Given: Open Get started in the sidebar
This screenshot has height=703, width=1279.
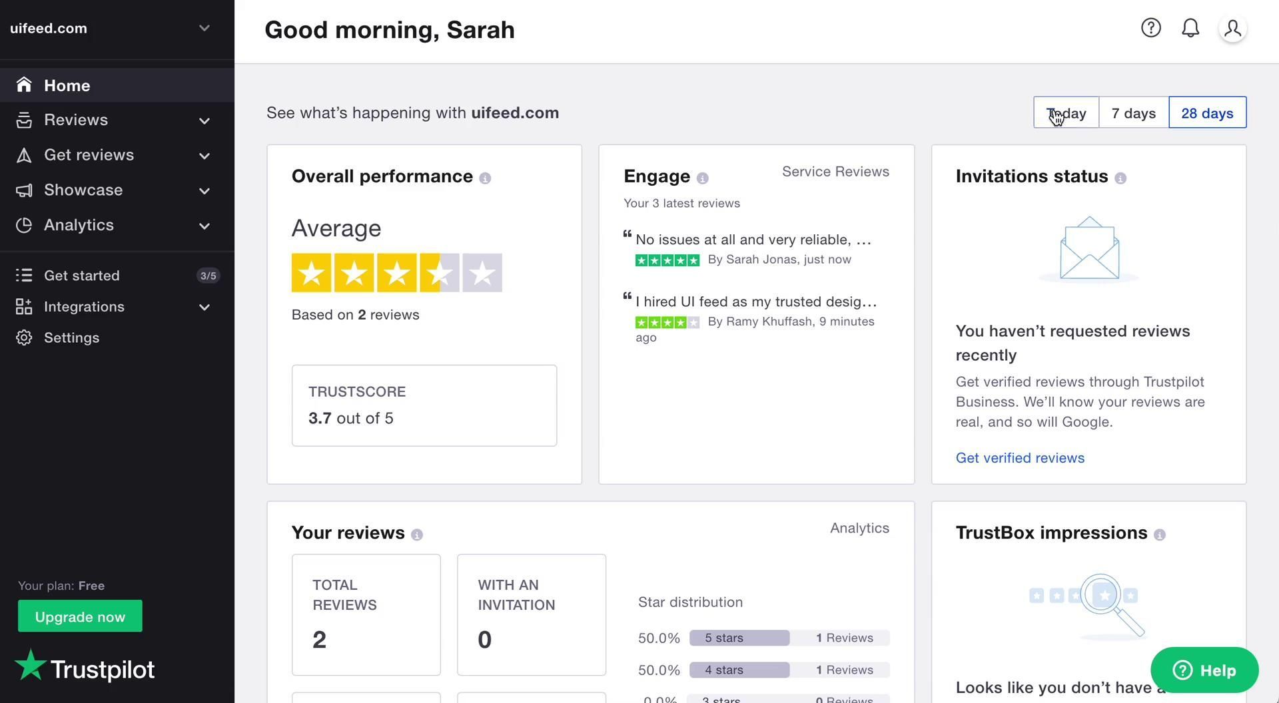Looking at the screenshot, I should (x=82, y=276).
